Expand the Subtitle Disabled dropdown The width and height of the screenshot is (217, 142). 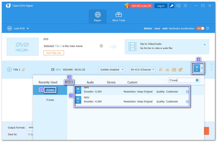[111, 70]
